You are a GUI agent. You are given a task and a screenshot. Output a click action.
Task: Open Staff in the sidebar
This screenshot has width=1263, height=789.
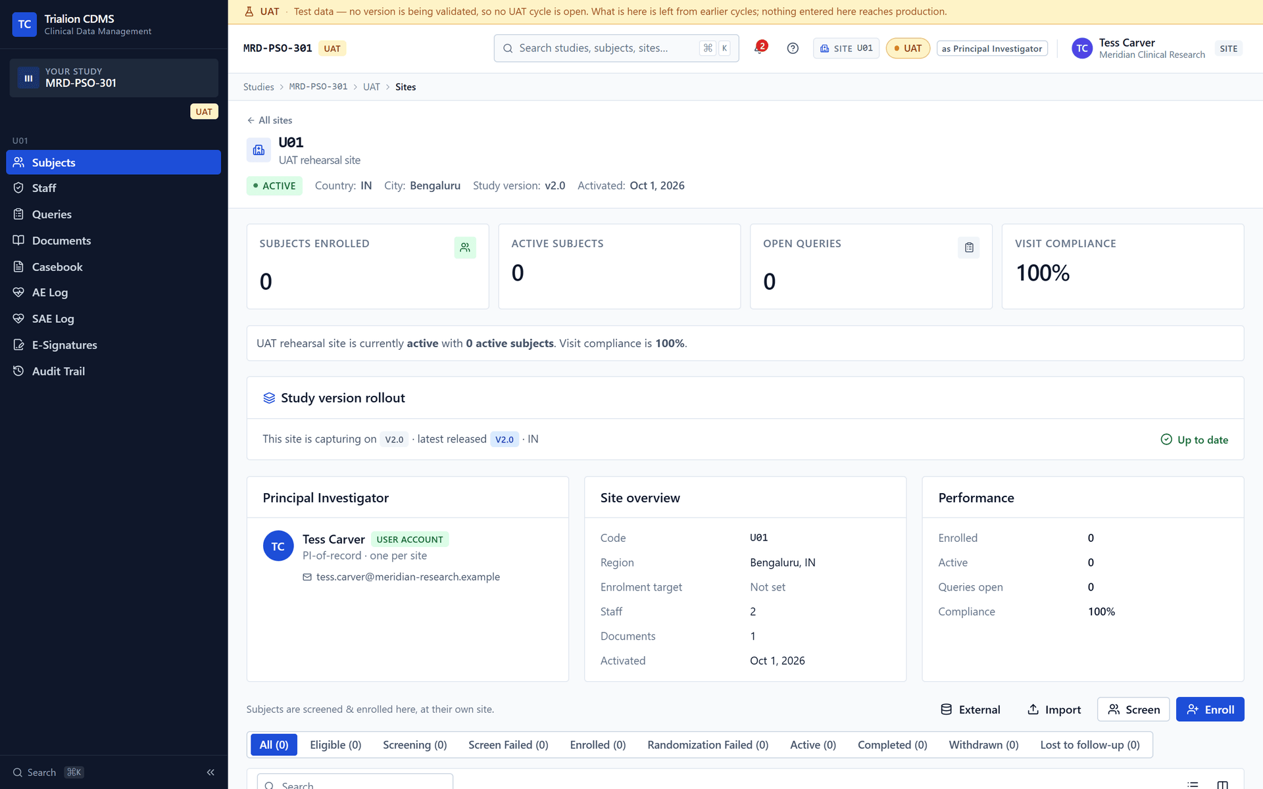tap(113, 188)
